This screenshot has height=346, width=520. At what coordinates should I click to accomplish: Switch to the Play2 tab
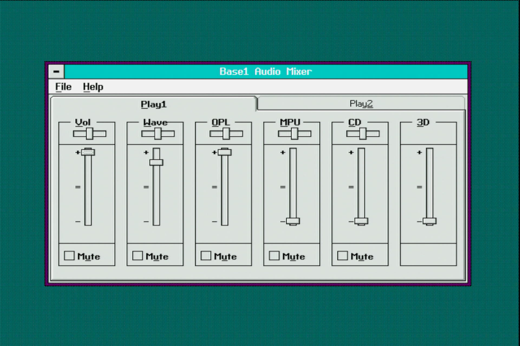(361, 103)
